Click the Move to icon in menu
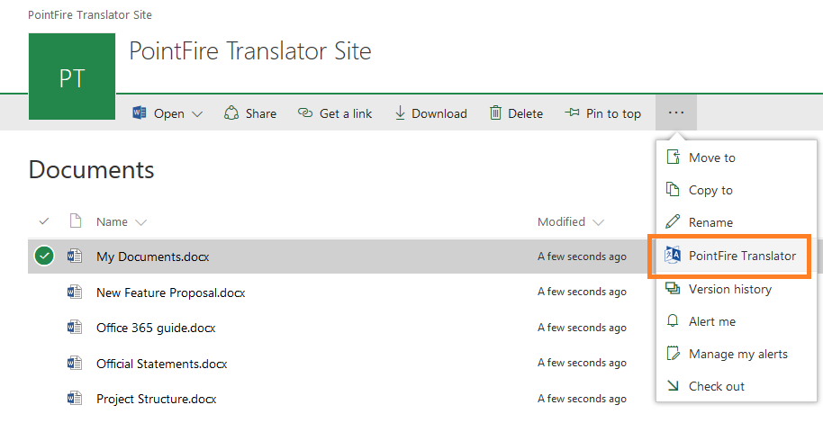The image size is (823, 423). (x=673, y=157)
